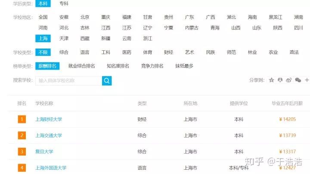Choose the selected 上海 region filter
310x174 pixels.
(43, 39)
